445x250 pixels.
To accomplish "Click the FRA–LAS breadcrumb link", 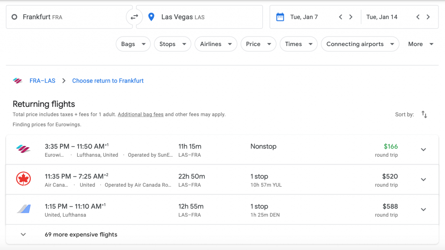I will coord(42,81).
